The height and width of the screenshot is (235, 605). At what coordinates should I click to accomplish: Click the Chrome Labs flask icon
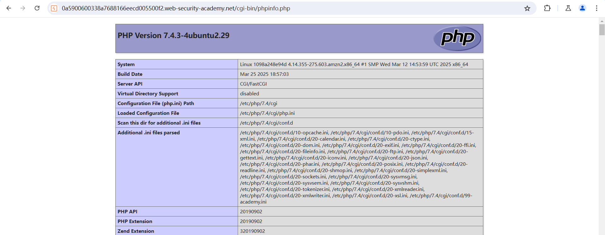[x=568, y=8]
